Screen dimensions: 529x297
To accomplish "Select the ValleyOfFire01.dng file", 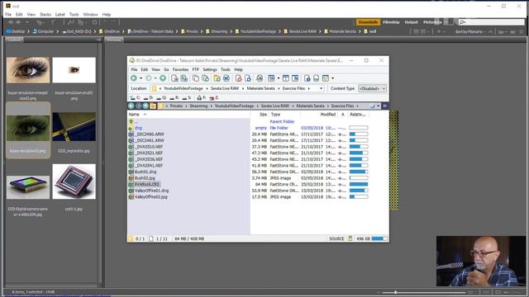I will point(151,191).
